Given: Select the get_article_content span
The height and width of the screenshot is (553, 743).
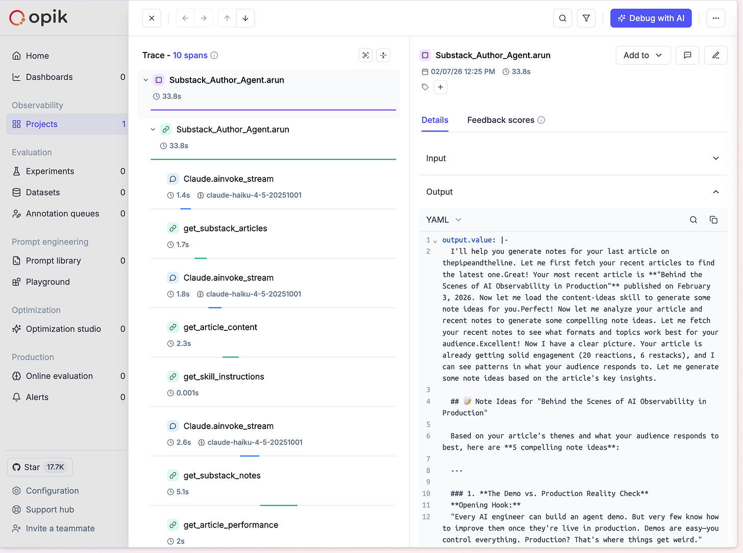Looking at the screenshot, I should click(x=273, y=335).
